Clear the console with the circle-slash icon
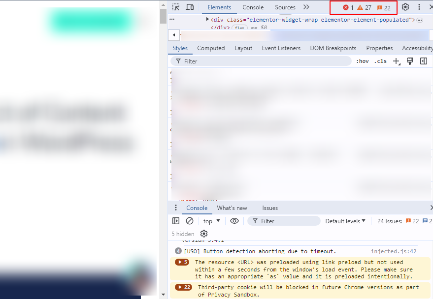 [190, 221]
